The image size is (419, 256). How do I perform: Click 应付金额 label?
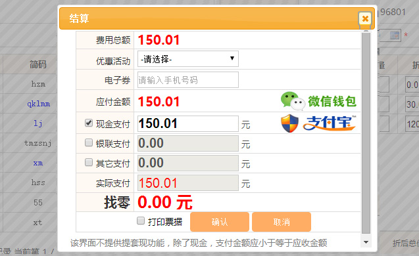coord(113,102)
